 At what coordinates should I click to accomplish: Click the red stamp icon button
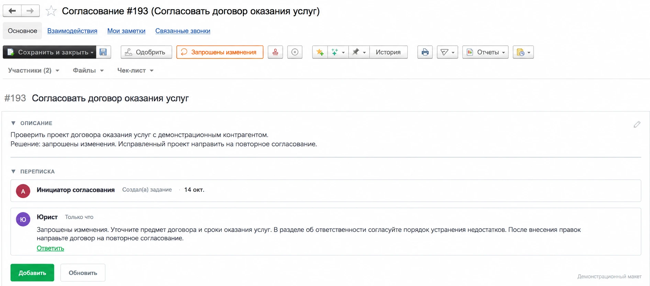275,52
